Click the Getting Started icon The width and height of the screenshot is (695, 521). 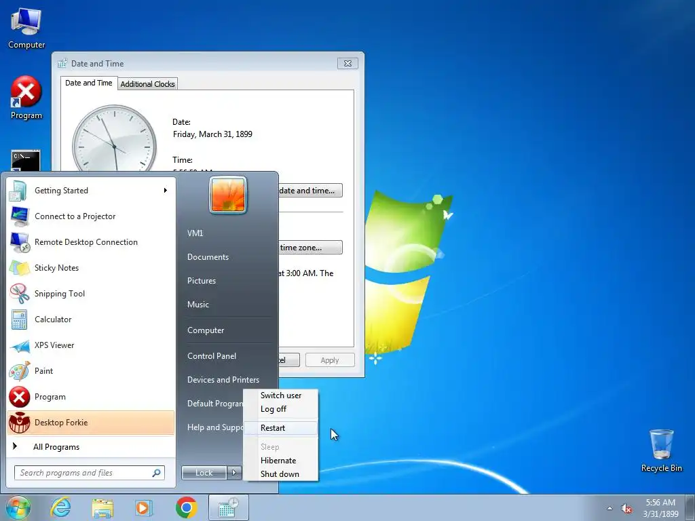[x=18, y=191]
